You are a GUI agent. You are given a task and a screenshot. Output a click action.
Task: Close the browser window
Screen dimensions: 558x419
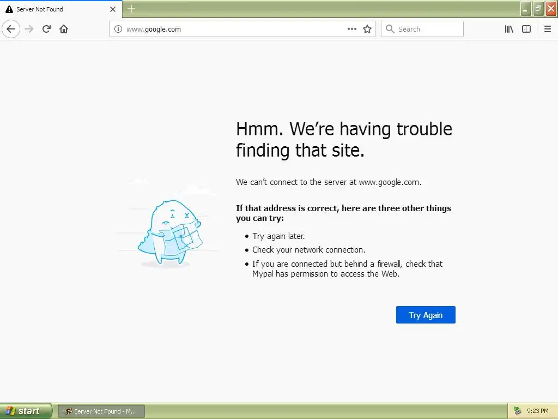pyautogui.click(x=551, y=9)
